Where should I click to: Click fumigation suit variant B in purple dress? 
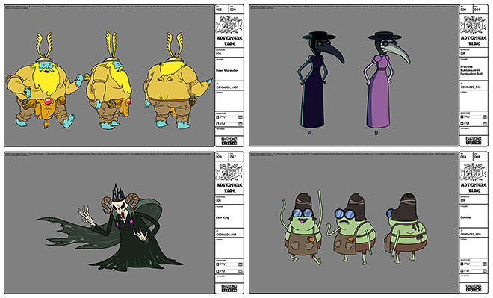(x=386, y=79)
